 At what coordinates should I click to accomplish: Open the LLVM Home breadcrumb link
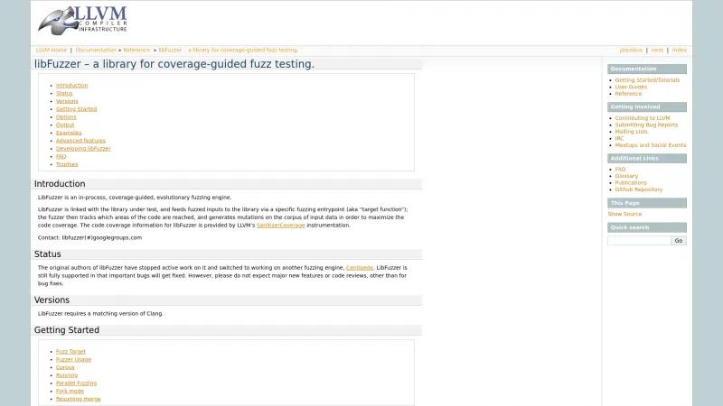(x=52, y=51)
